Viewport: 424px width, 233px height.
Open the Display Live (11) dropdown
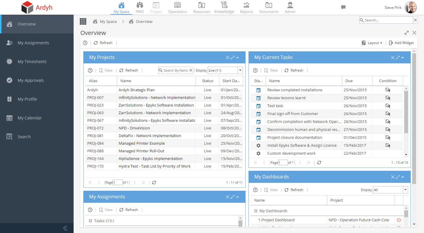(240, 70)
